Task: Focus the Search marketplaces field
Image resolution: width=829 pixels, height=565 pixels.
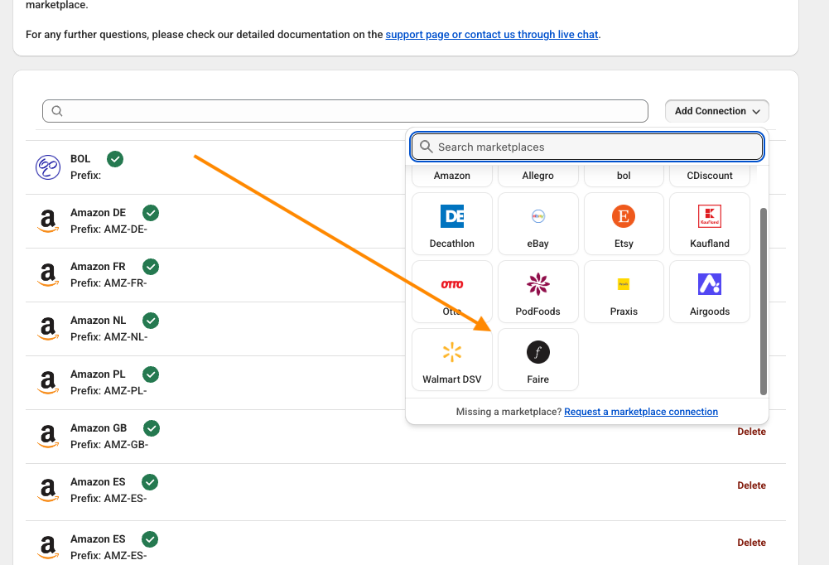Action: tap(587, 147)
